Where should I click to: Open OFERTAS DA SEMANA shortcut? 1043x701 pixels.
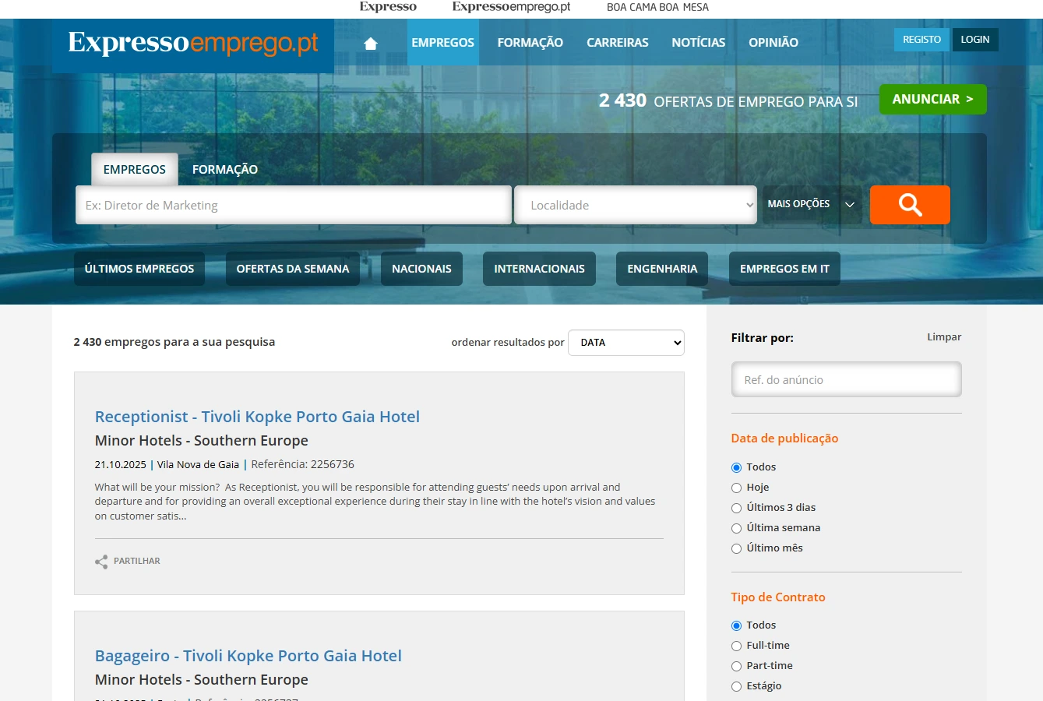(x=293, y=269)
